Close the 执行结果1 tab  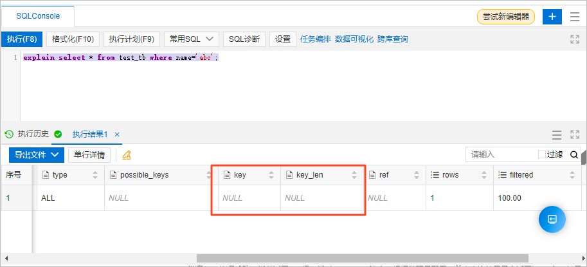point(117,134)
